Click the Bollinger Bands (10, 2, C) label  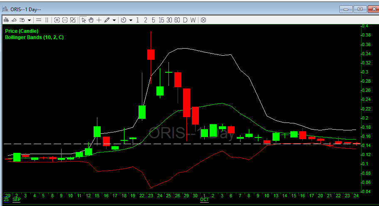point(34,37)
